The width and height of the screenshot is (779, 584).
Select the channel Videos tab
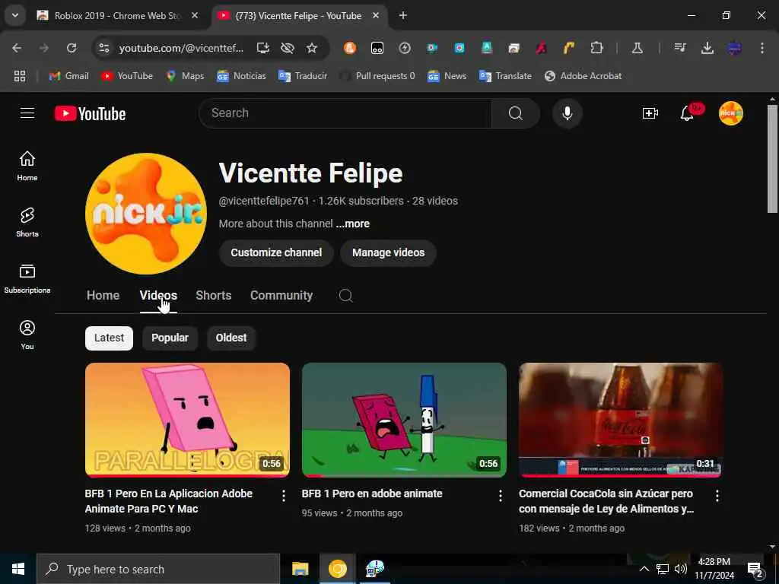pos(158,296)
